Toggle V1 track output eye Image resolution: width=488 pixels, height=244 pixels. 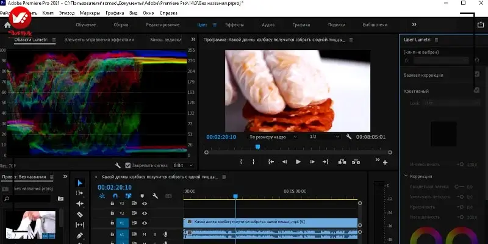coord(145,223)
